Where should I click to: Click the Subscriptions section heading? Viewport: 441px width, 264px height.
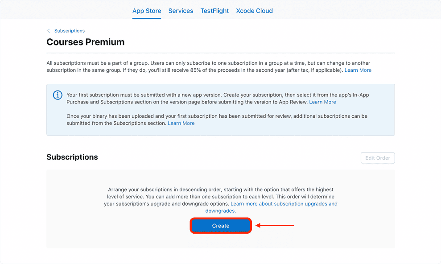pyautogui.click(x=72, y=157)
